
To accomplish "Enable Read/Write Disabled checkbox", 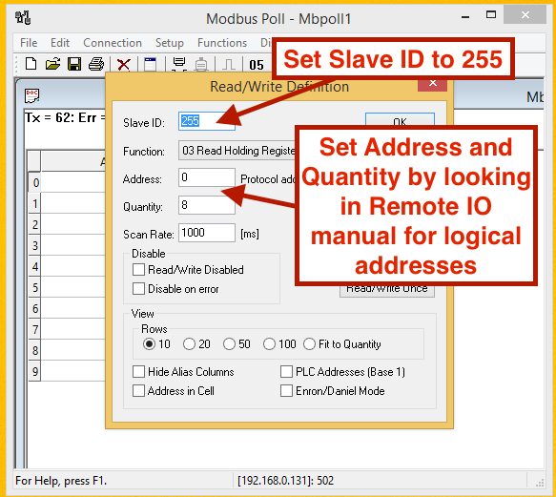I will coord(138,270).
